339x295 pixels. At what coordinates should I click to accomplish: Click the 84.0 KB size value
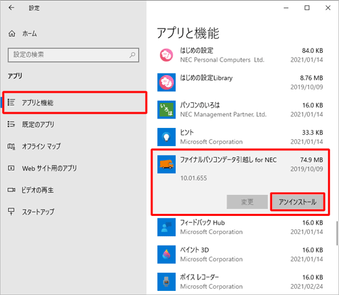(313, 51)
